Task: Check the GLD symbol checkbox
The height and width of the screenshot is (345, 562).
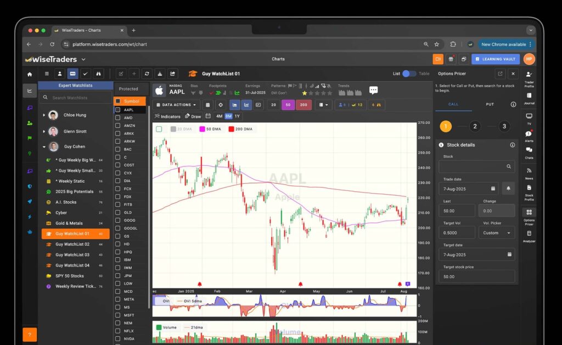Action: tap(117, 212)
